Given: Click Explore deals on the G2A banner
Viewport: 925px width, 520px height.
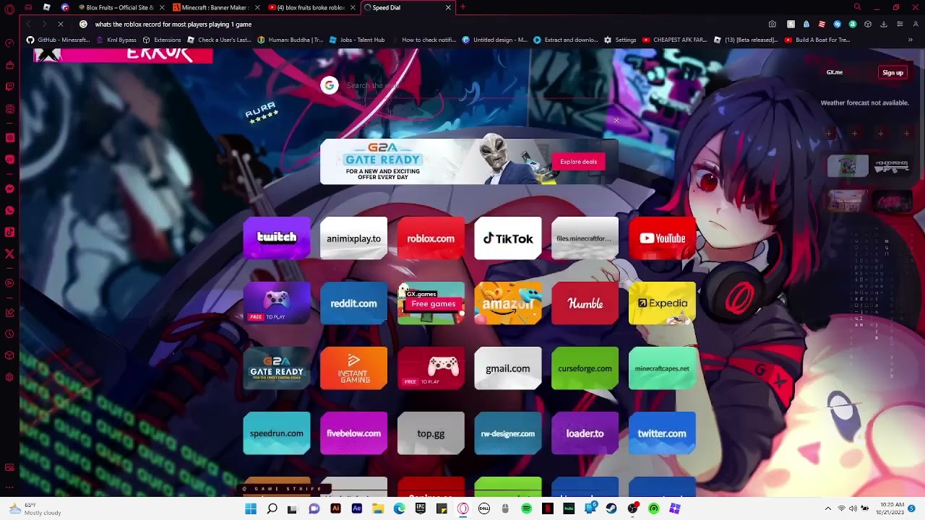Looking at the screenshot, I should (x=578, y=162).
